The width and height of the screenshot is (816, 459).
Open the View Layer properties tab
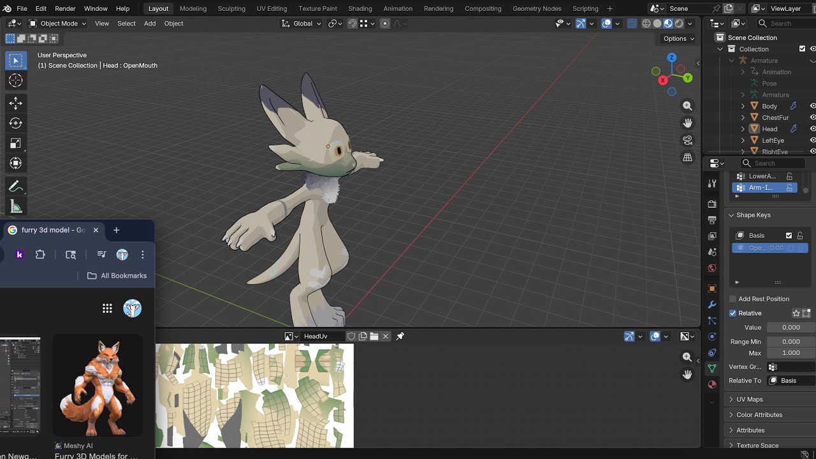712,236
